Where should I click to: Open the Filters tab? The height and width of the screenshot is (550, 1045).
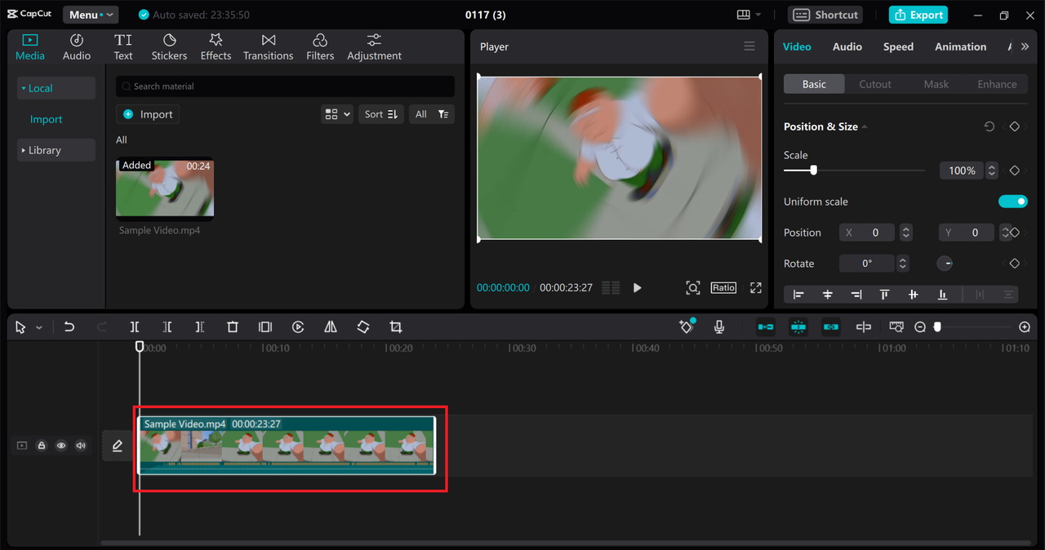click(320, 47)
